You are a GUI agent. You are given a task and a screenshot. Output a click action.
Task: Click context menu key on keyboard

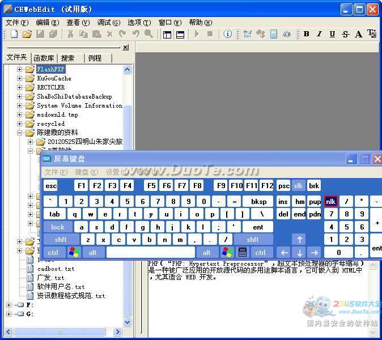tap(243, 252)
